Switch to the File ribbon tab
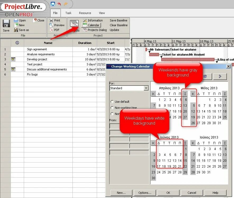The height and width of the screenshot is (198, 234). point(55,13)
